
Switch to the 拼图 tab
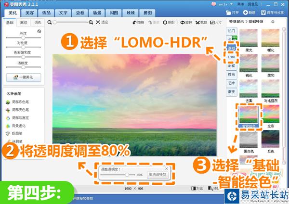(148, 13)
